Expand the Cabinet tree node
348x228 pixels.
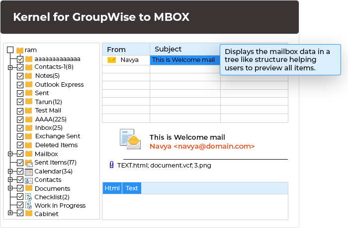(x=10, y=213)
